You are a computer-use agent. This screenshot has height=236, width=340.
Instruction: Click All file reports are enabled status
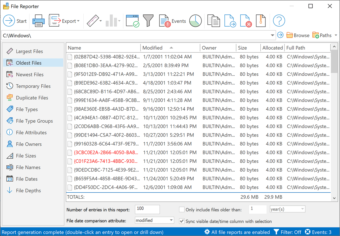(237, 232)
